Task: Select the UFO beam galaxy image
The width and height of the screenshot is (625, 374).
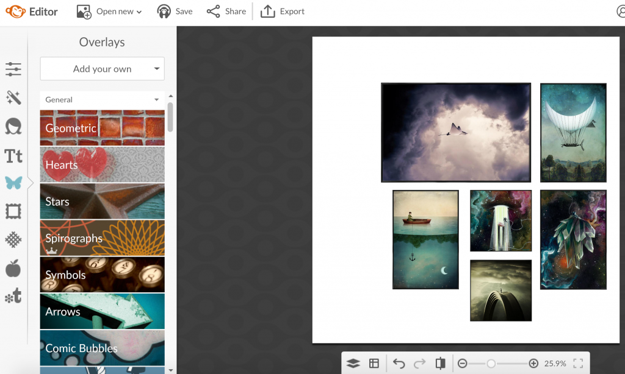Action: pyautogui.click(x=500, y=221)
